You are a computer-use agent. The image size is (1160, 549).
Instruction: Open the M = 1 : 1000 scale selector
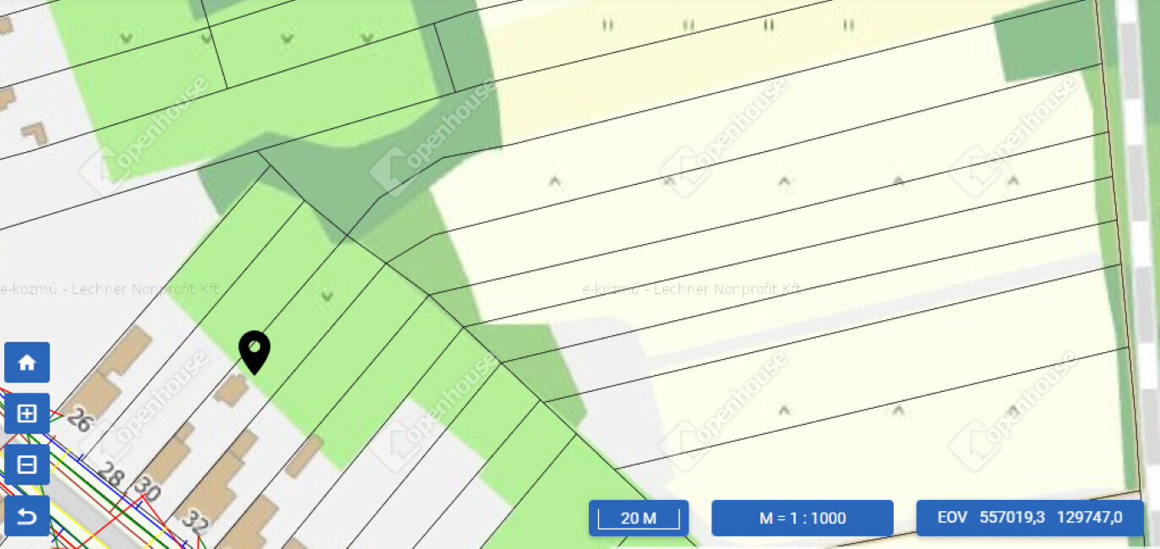click(x=802, y=518)
